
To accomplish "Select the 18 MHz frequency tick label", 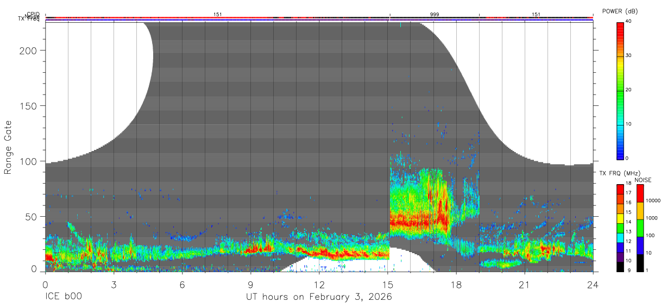I will 629,184.
